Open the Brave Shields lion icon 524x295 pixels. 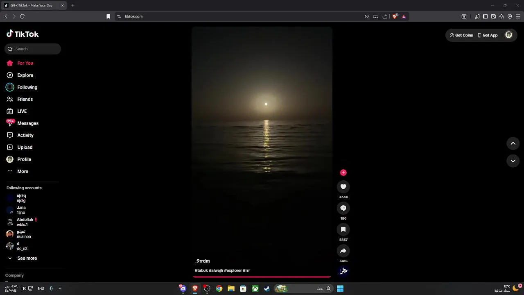[395, 16]
